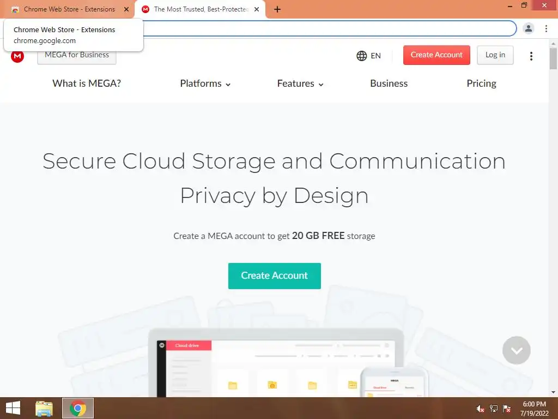Expand the Features dropdown menu
Screen dimensions: 558x419
coord(300,83)
